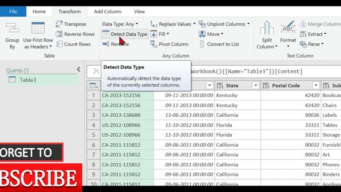The height and width of the screenshot is (192, 341).
Task: Click the Binders cell in row 9
Action: (331, 174)
